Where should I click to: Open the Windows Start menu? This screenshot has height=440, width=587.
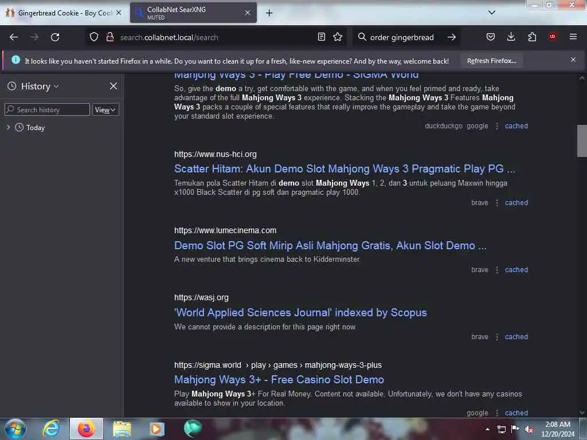15,429
